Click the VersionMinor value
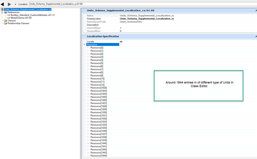This screenshot has width=257, height=159. coord(121,31)
